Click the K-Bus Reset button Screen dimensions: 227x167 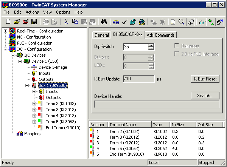click(x=205, y=79)
